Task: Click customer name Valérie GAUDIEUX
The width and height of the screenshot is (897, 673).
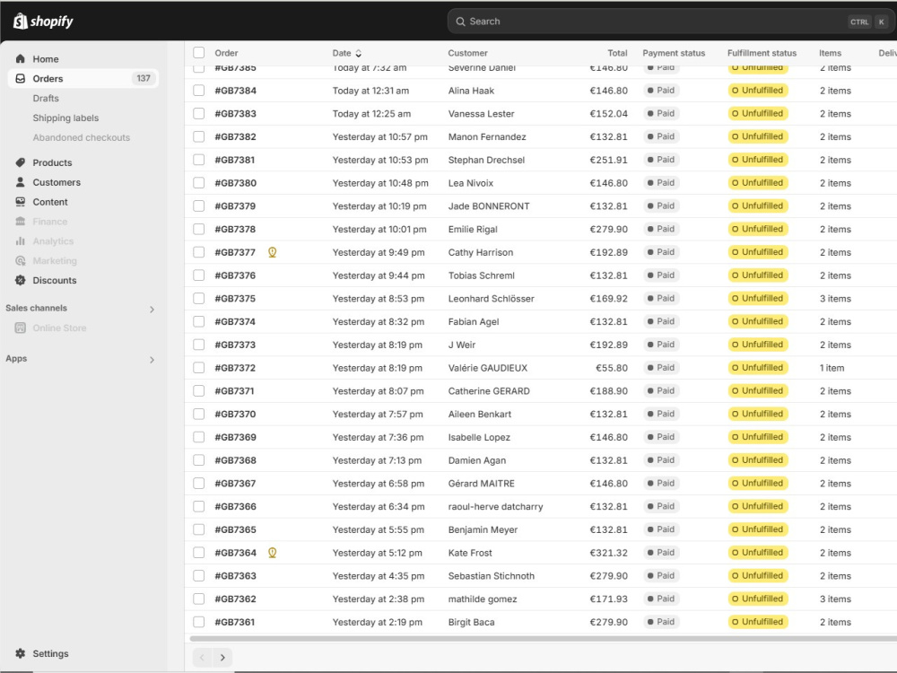Action: pos(488,368)
